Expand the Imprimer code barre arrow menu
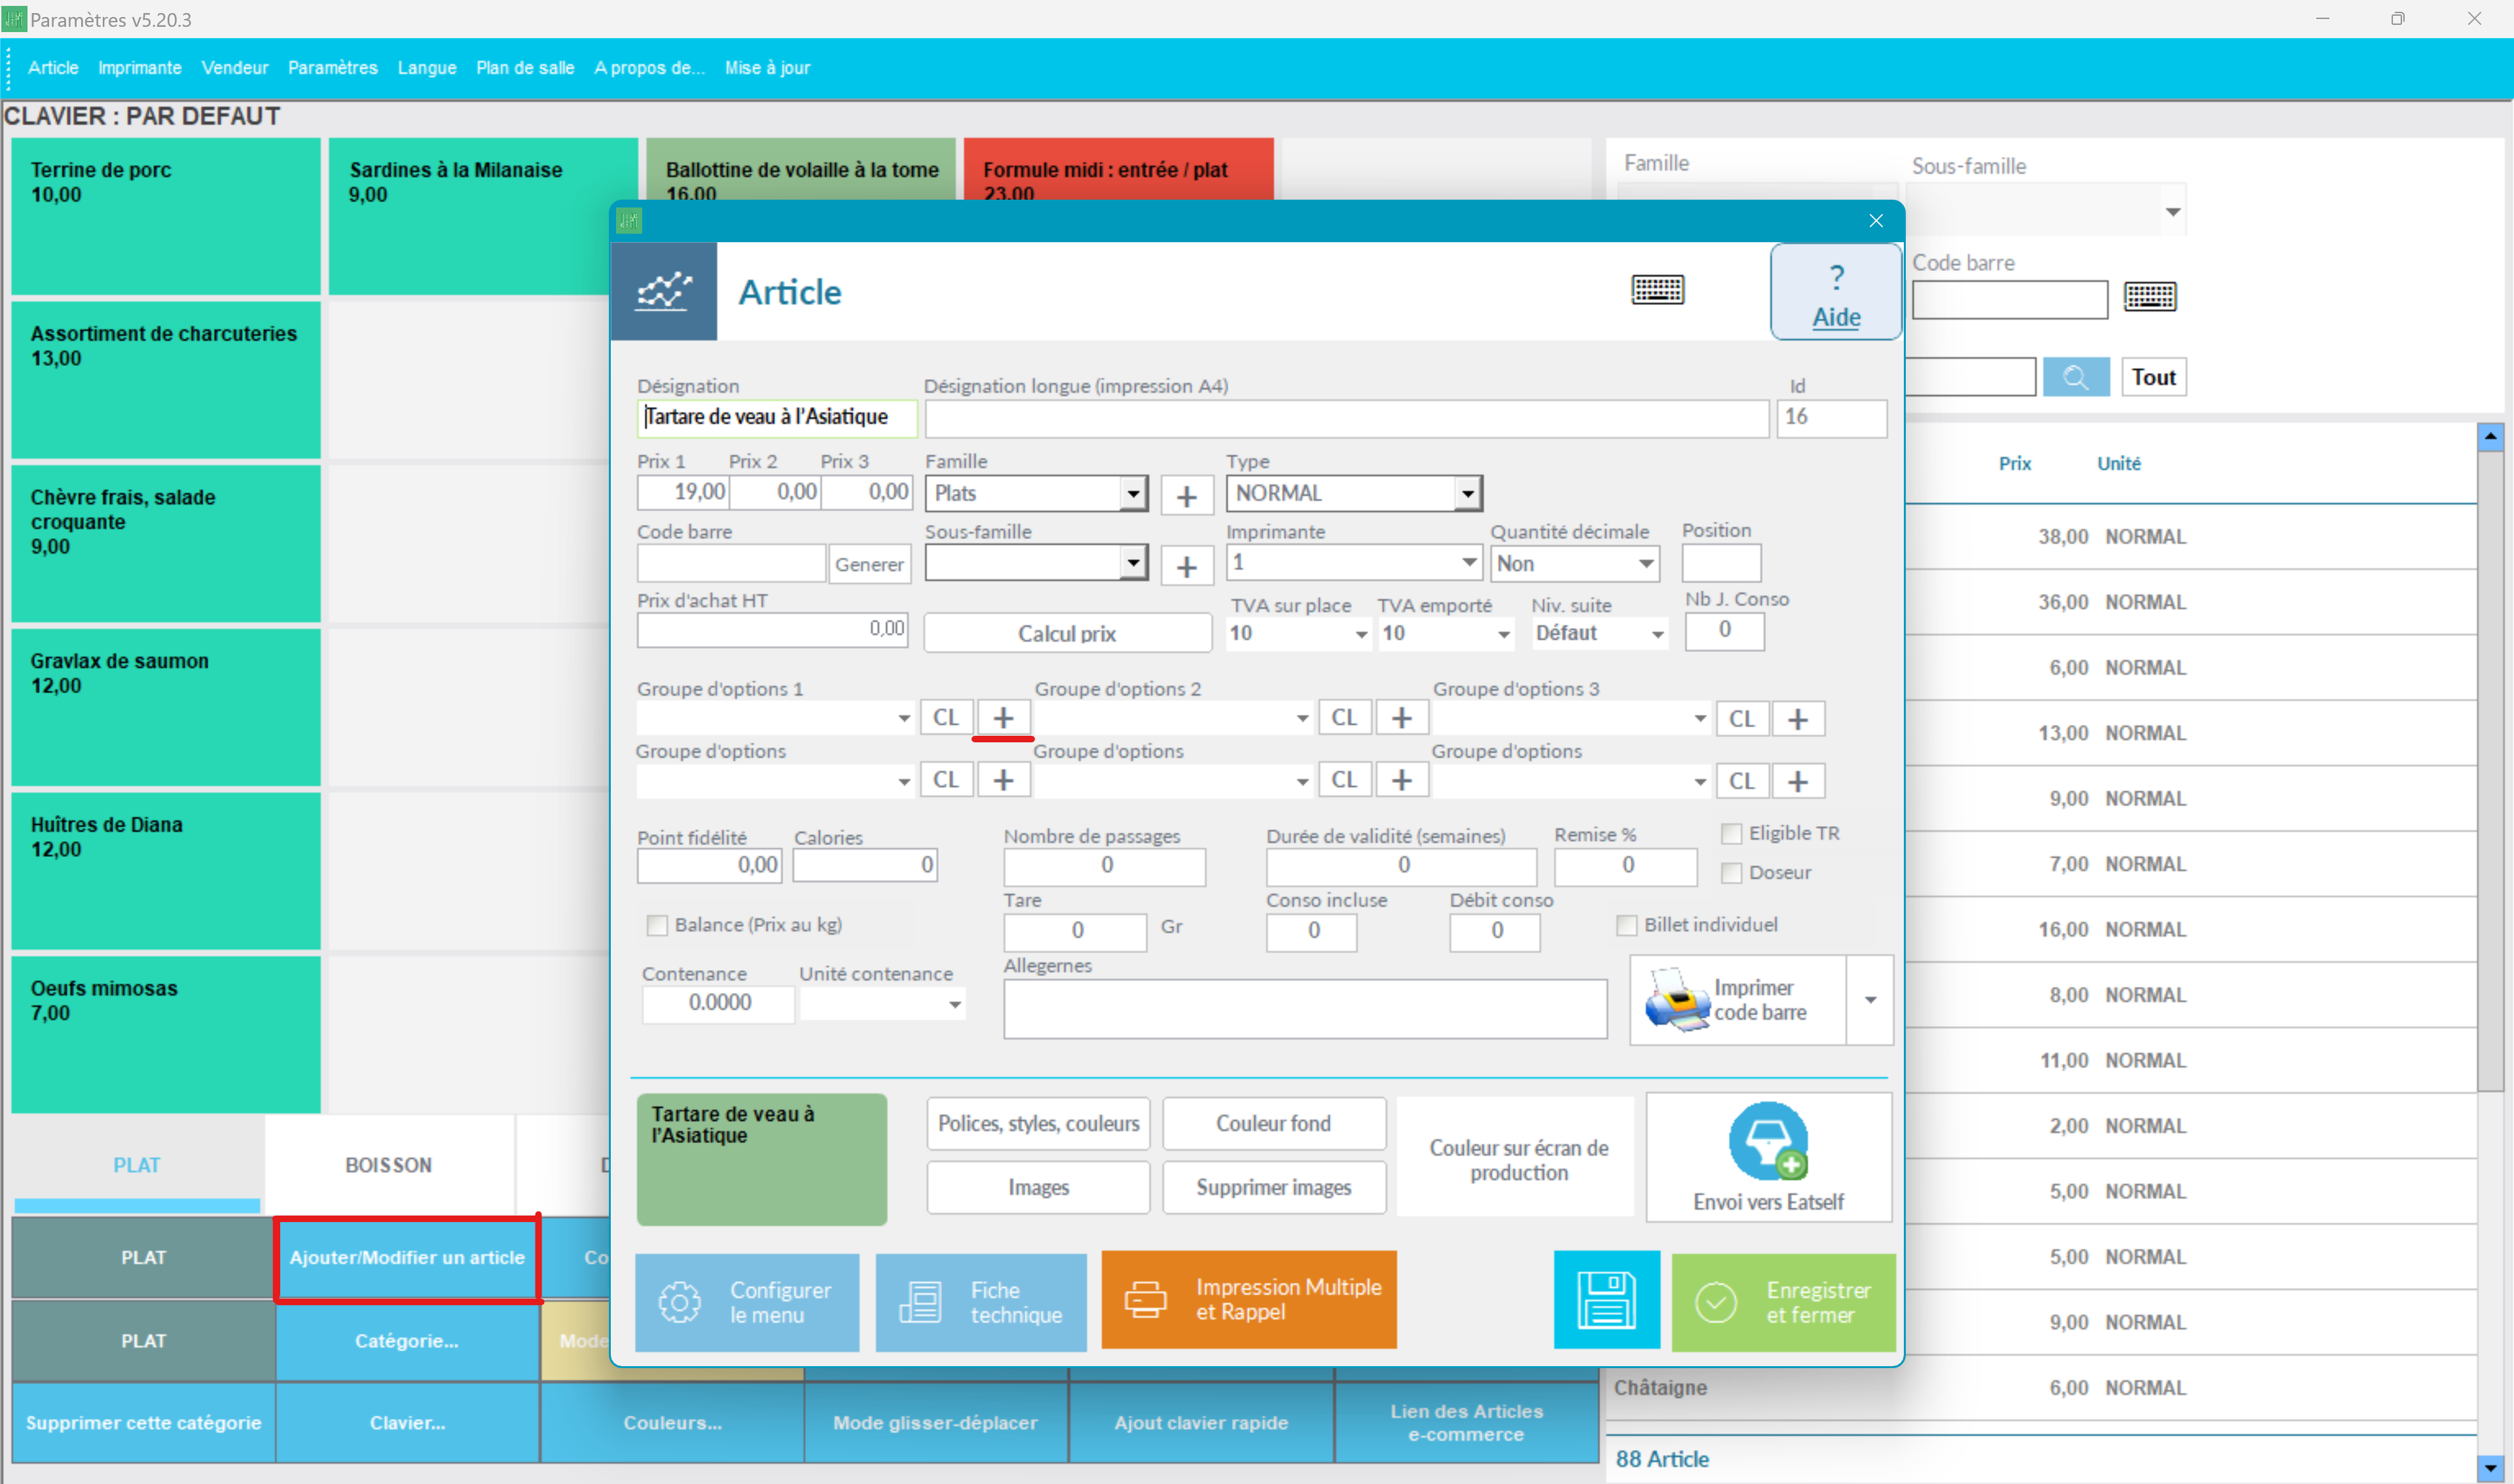Screen dimensions: 2514x1484 [x=1869, y=1000]
